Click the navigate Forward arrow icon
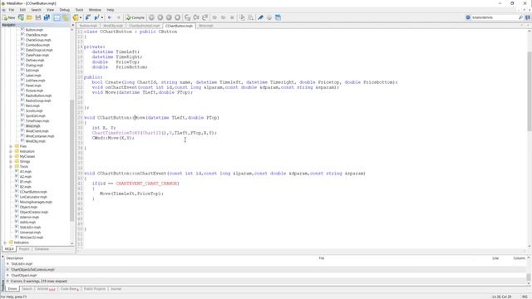 (x=118, y=17)
